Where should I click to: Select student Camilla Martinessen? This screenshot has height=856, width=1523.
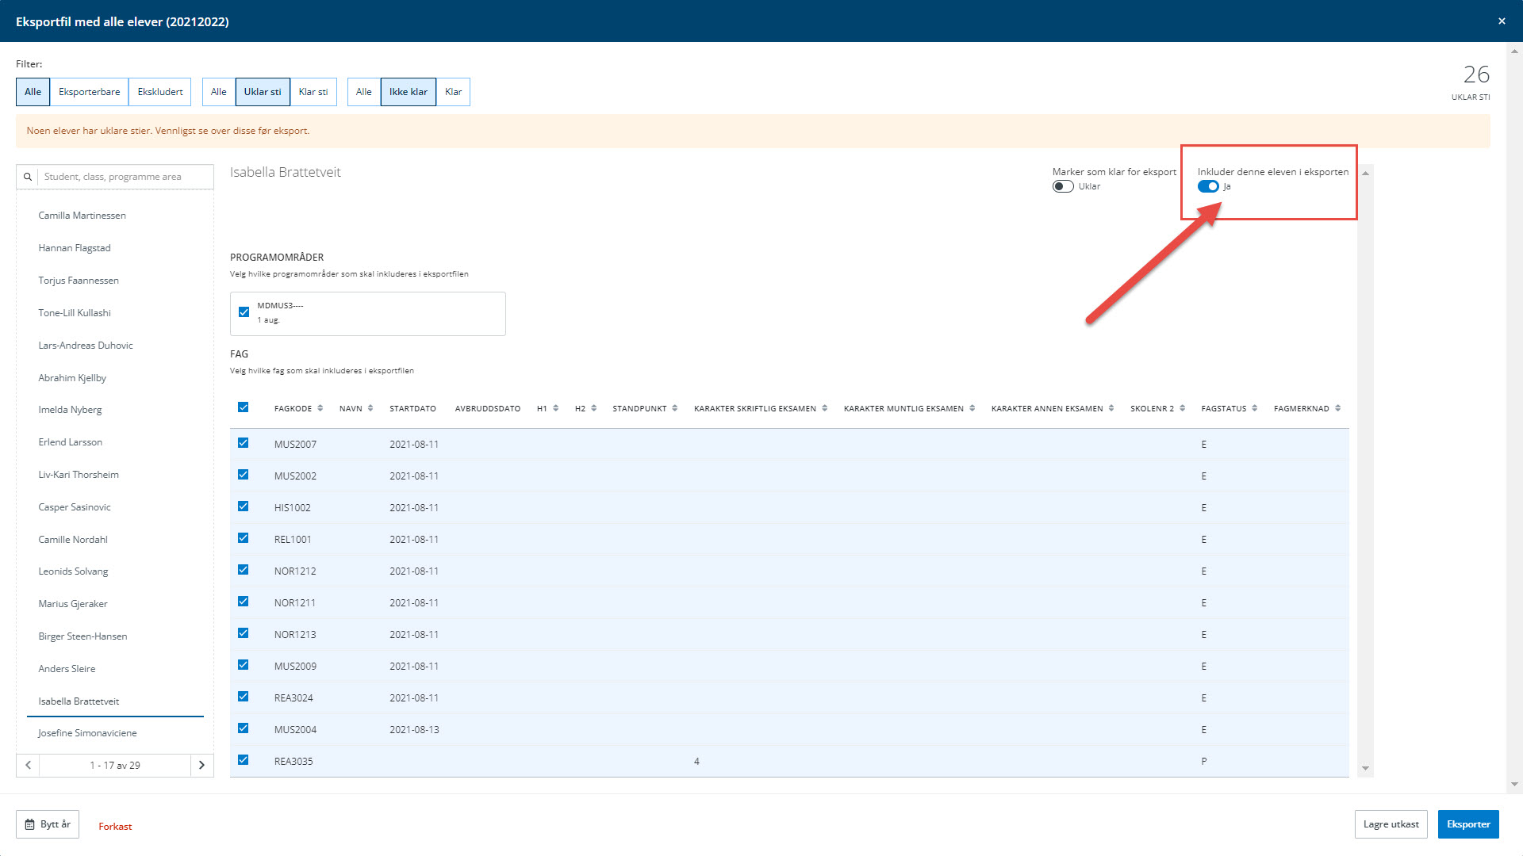pyautogui.click(x=82, y=216)
